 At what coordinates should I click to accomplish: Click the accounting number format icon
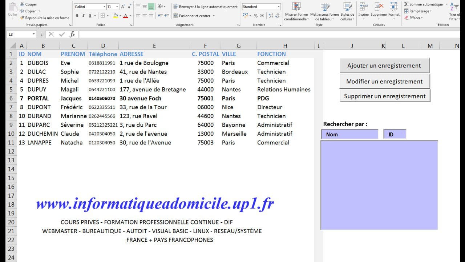click(246, 16)
